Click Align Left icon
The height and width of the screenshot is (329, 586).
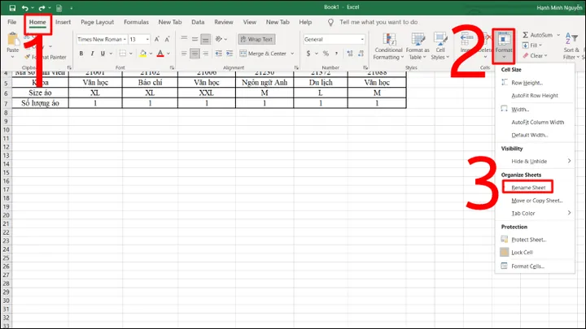pos(184,54)
